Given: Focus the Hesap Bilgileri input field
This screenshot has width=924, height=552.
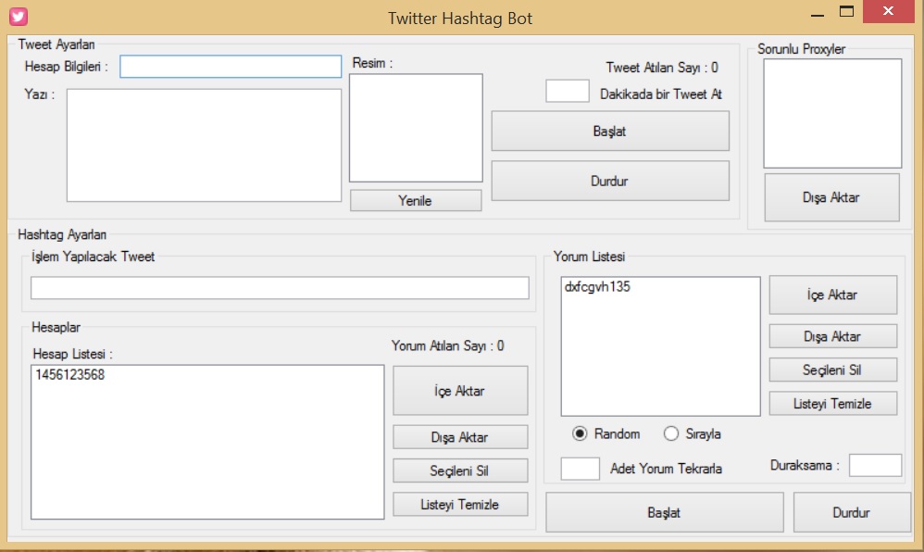Looking at the screenshot, I should point(231,67).
